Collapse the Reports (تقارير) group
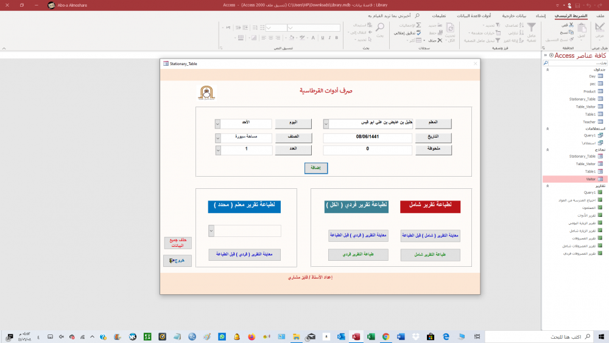609x343 pixels. pyautogui.click(x=547, y=186)
